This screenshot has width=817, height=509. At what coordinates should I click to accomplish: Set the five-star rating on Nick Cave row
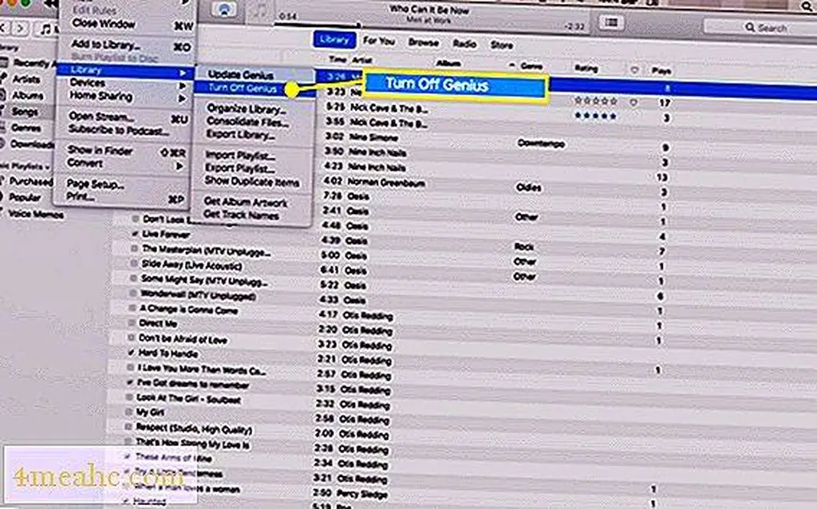(x=595, y=118)
